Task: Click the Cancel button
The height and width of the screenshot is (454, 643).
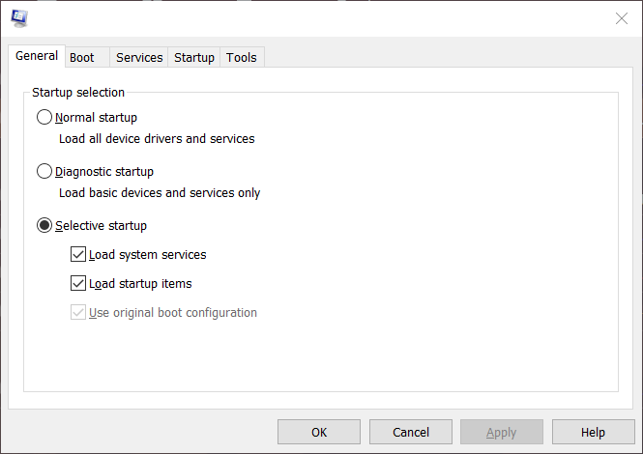Action: [411, 432]
